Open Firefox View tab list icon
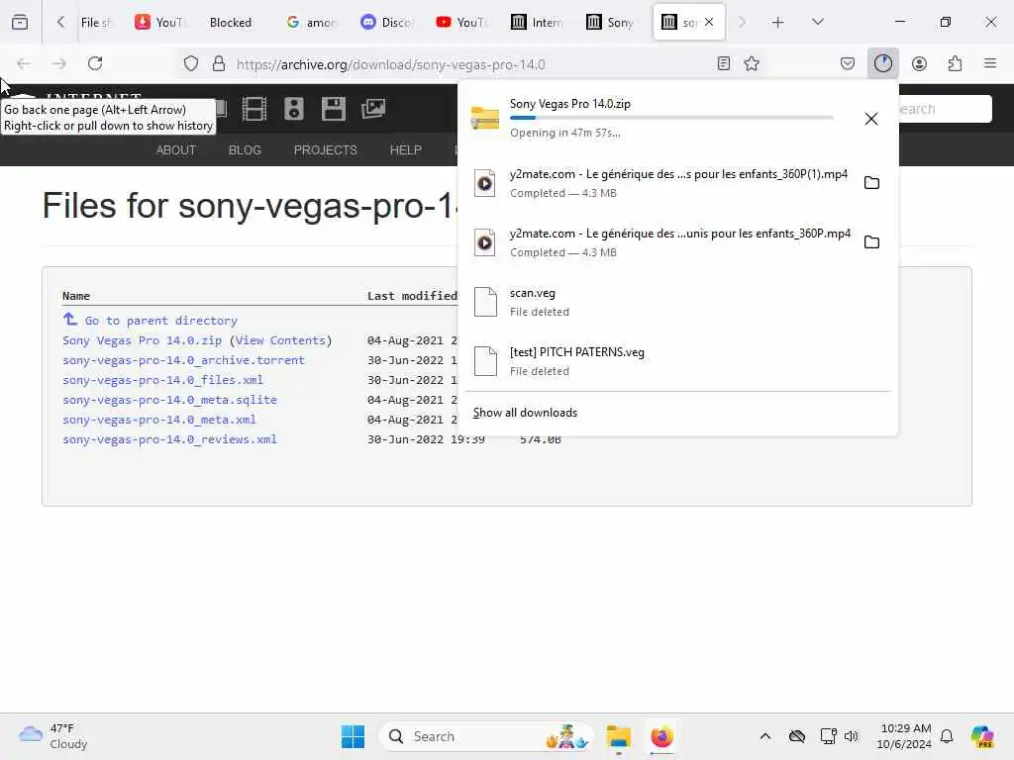 pyautogui.click(x=20, y=23)
